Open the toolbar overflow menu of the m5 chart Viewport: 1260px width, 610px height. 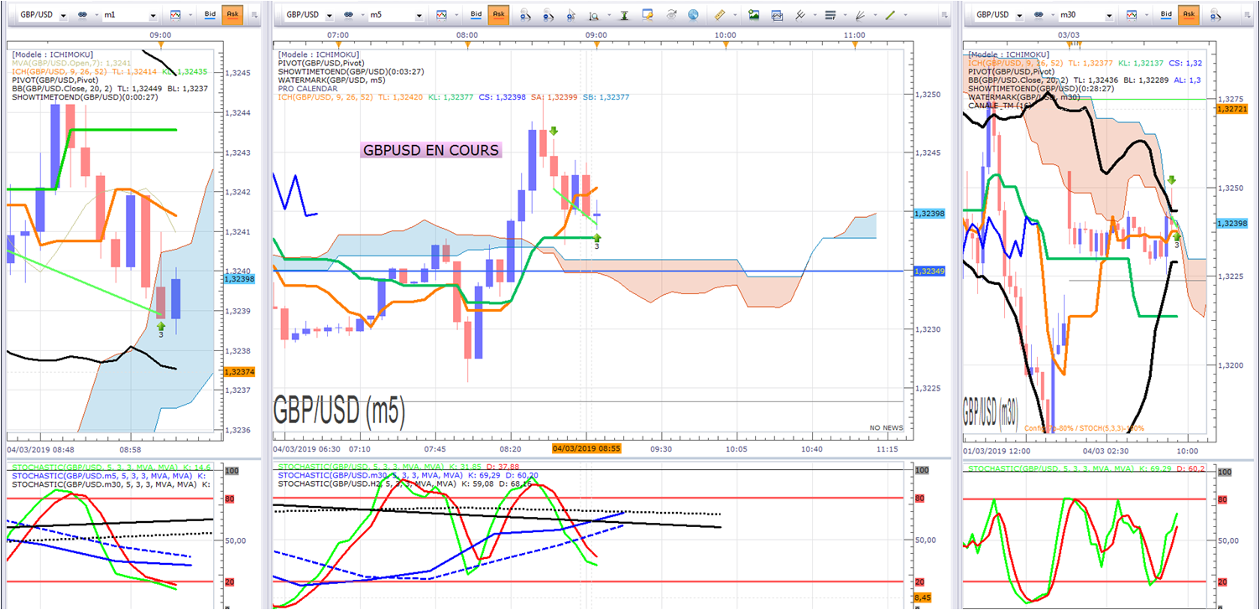coord(945,14)
